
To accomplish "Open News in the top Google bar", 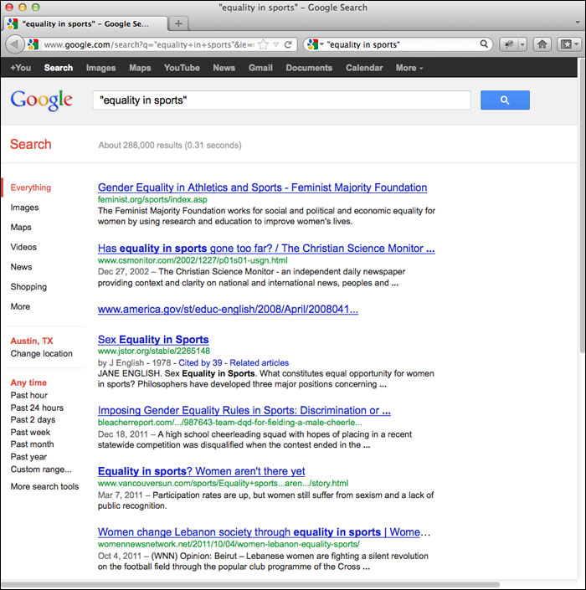I will (224, 68).
